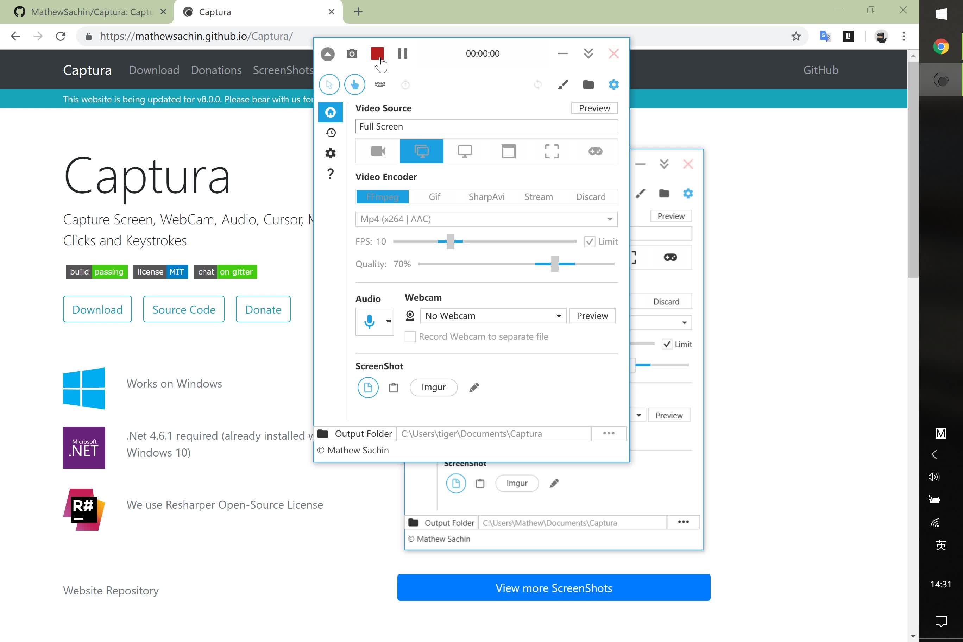The height and width of the screenshot is (642, 963).
Task: Click the screenshot editor pencil icon
Action: (474, 387)
